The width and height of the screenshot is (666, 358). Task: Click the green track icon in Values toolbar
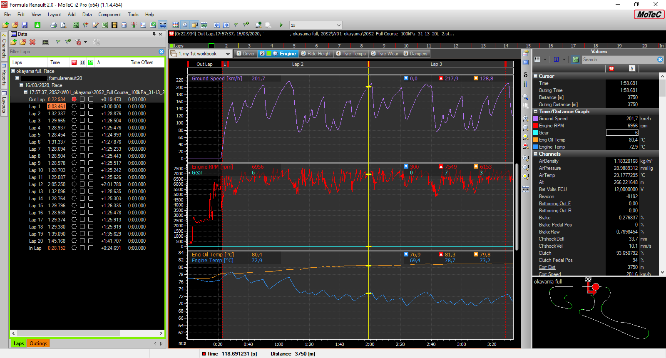coord(576,60)
